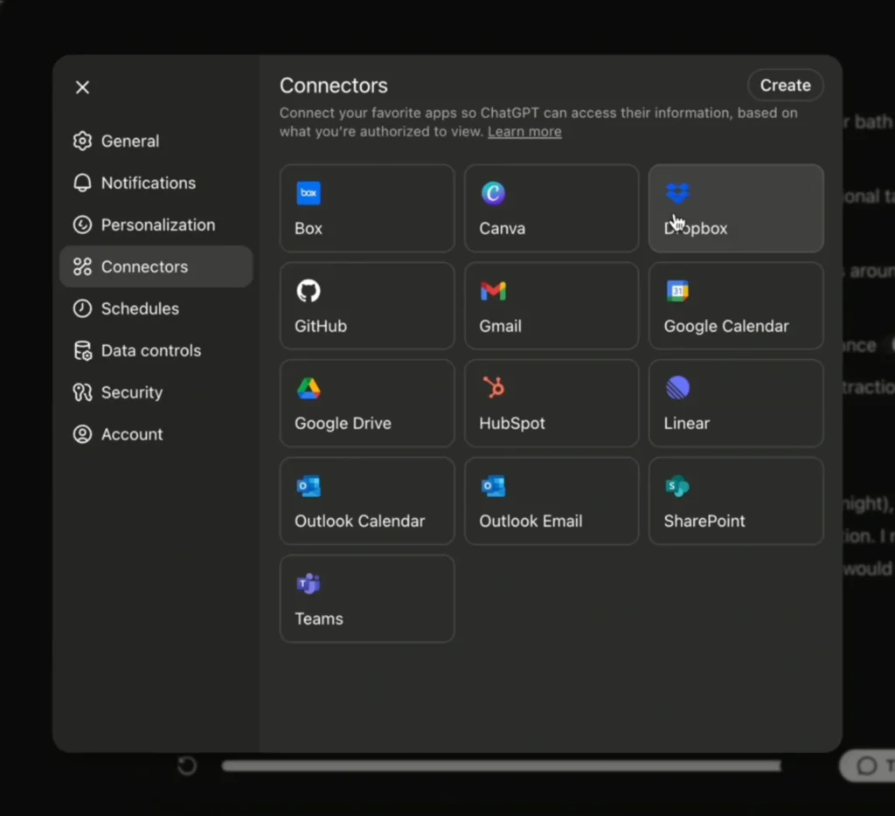Click the Connectors page heading

pyautogui.click(x=333, y=86)
